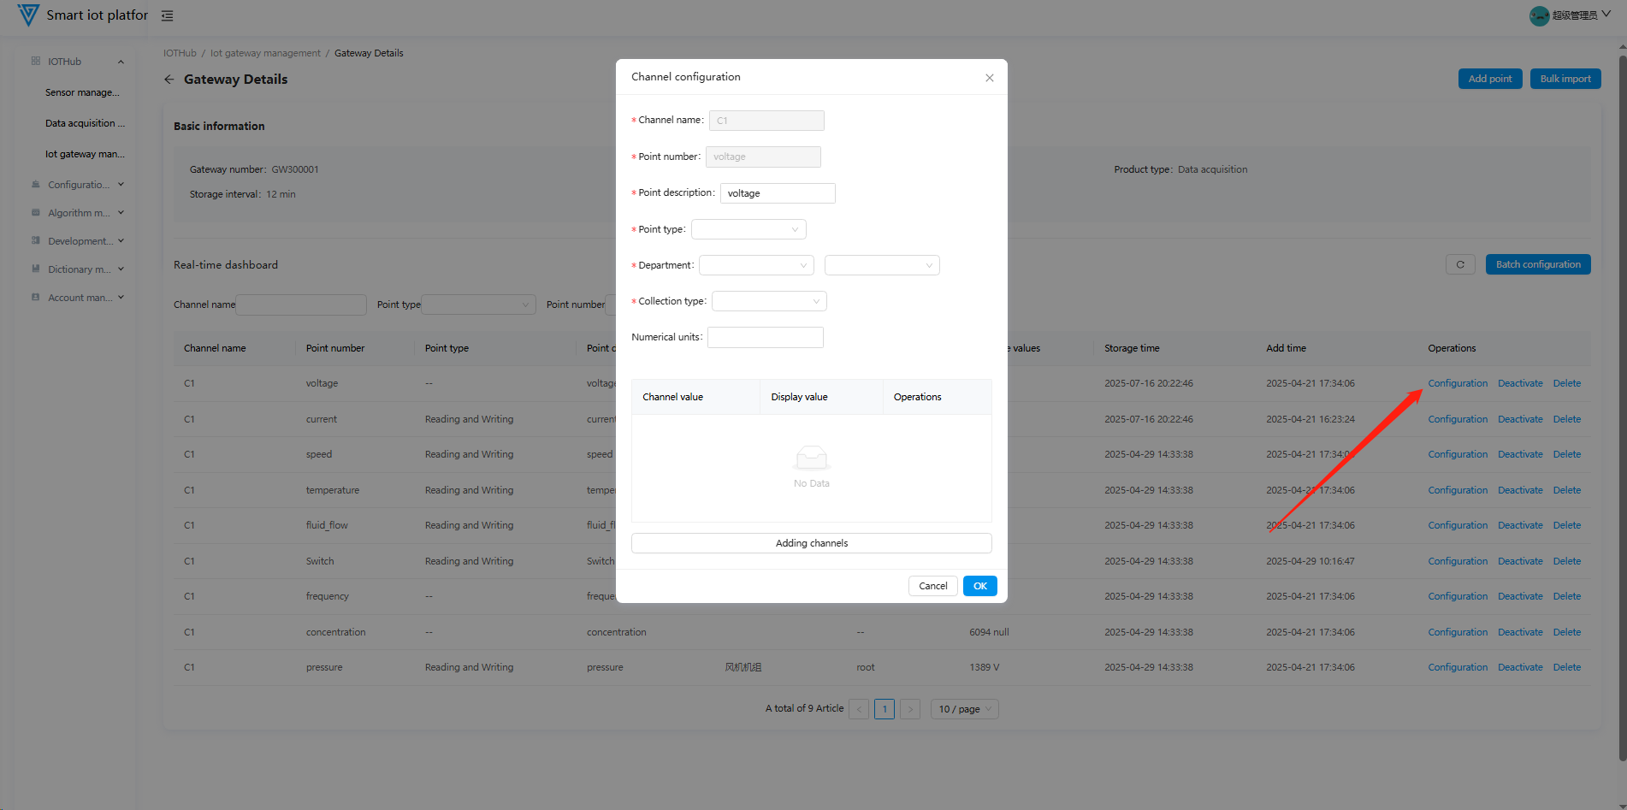Click the disabled Channel name field

click(x=766, y=121)
